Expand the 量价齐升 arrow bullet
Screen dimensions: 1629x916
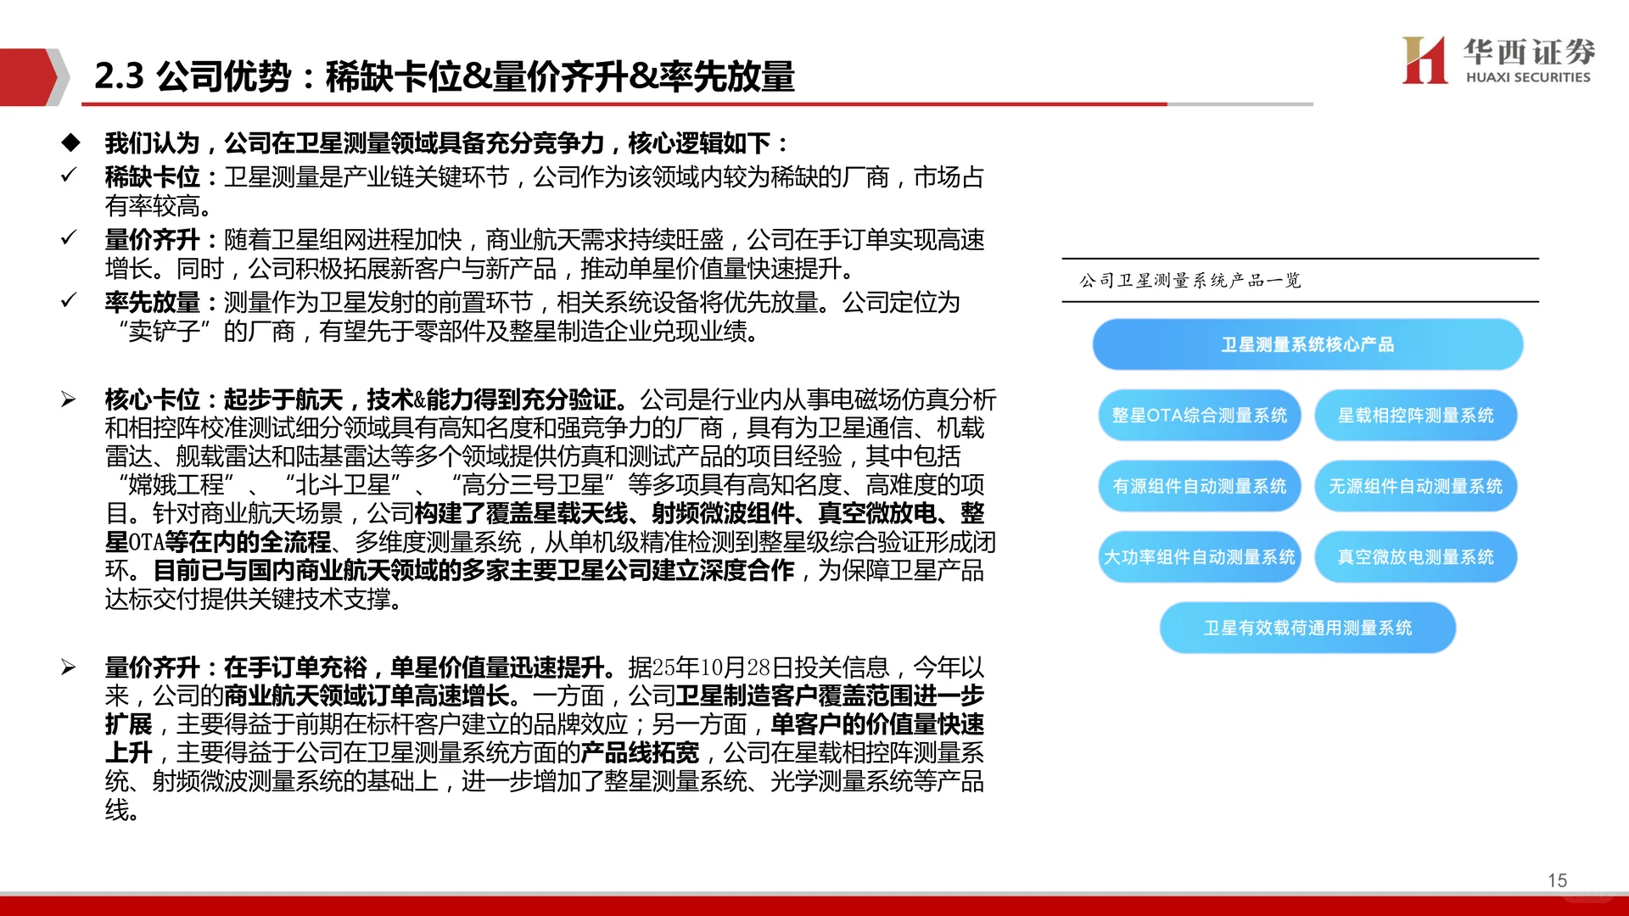[x=70, y=665]
